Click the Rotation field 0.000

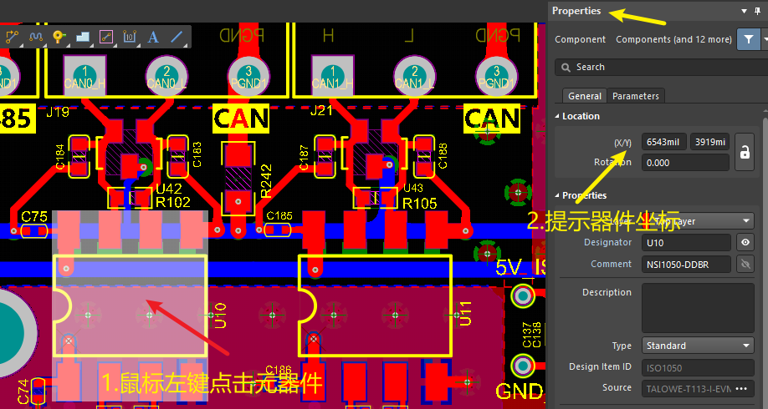685,163
